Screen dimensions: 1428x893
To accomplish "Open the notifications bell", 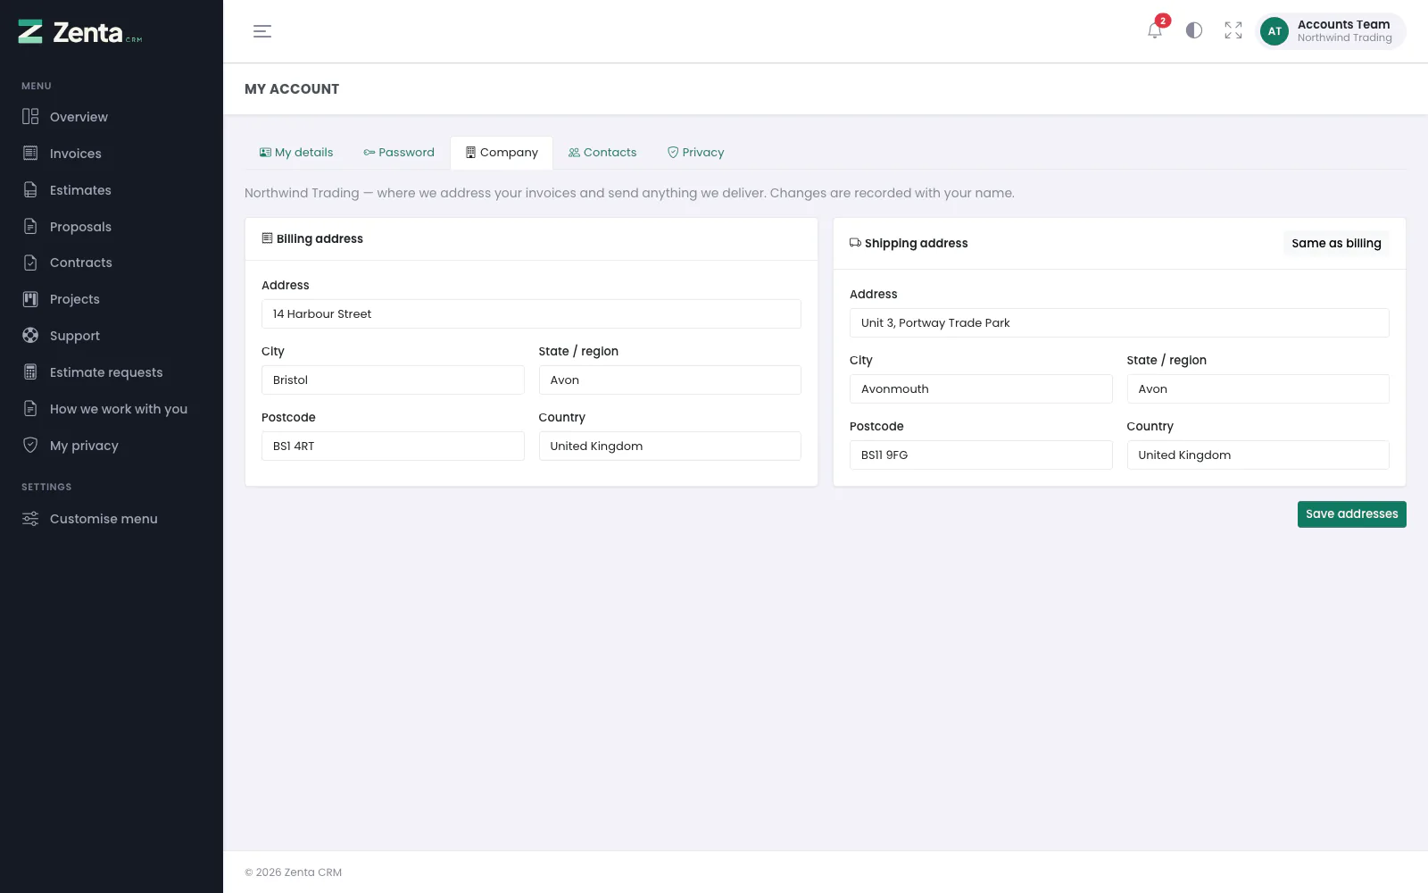I will tap(1155, 30).
